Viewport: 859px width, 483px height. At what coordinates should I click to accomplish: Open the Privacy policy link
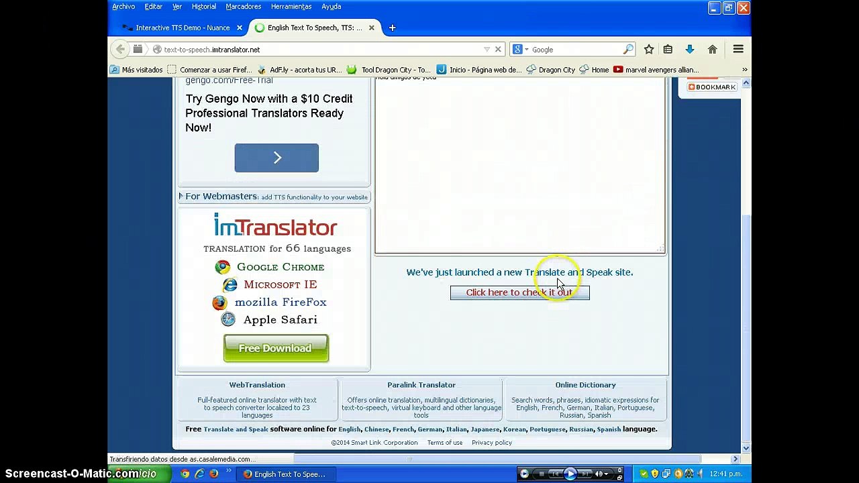[x=492, y=443]
